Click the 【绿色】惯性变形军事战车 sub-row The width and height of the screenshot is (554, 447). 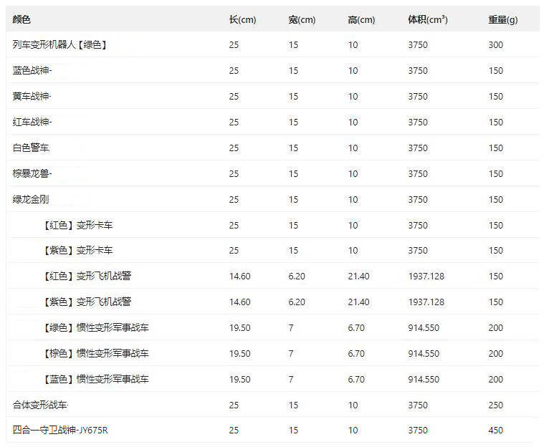96,328
